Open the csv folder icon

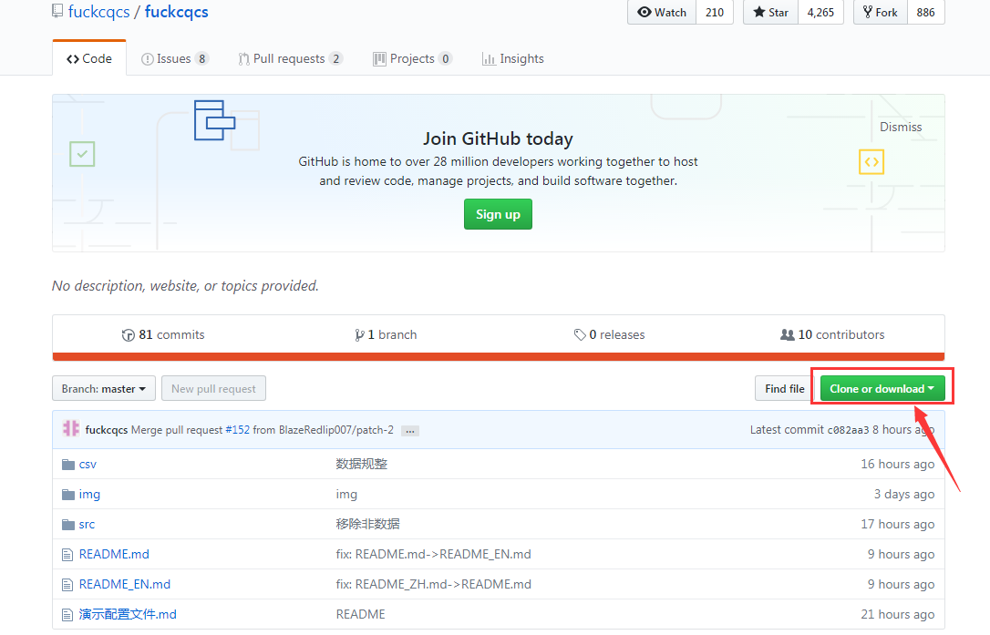tap(68, 465)
